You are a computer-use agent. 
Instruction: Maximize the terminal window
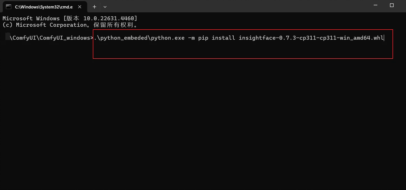(x=392, y=5)
